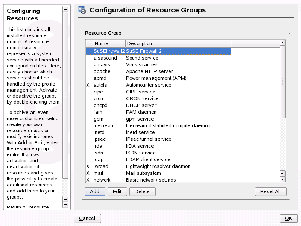This screenshot has height=226, width=301.
Task: Edit the selected resource group
Action: click(117, 192)
